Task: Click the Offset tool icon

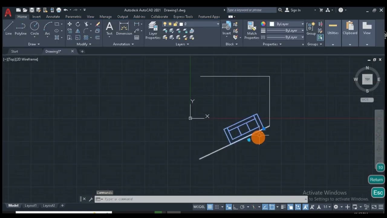Action: click(97, 38)
